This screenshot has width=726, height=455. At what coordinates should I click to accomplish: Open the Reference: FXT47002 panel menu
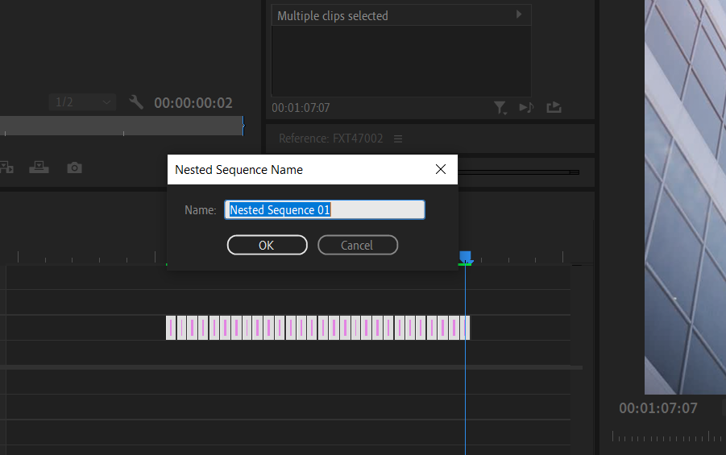tap(398, 139)
